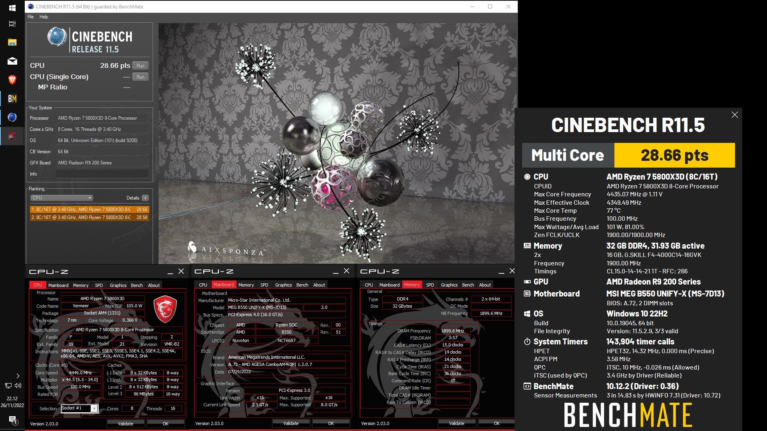Screen dimensions: 767x431
Task: Click the CPU section icon in BenchMate panel
Action: (x=527, y=177)
